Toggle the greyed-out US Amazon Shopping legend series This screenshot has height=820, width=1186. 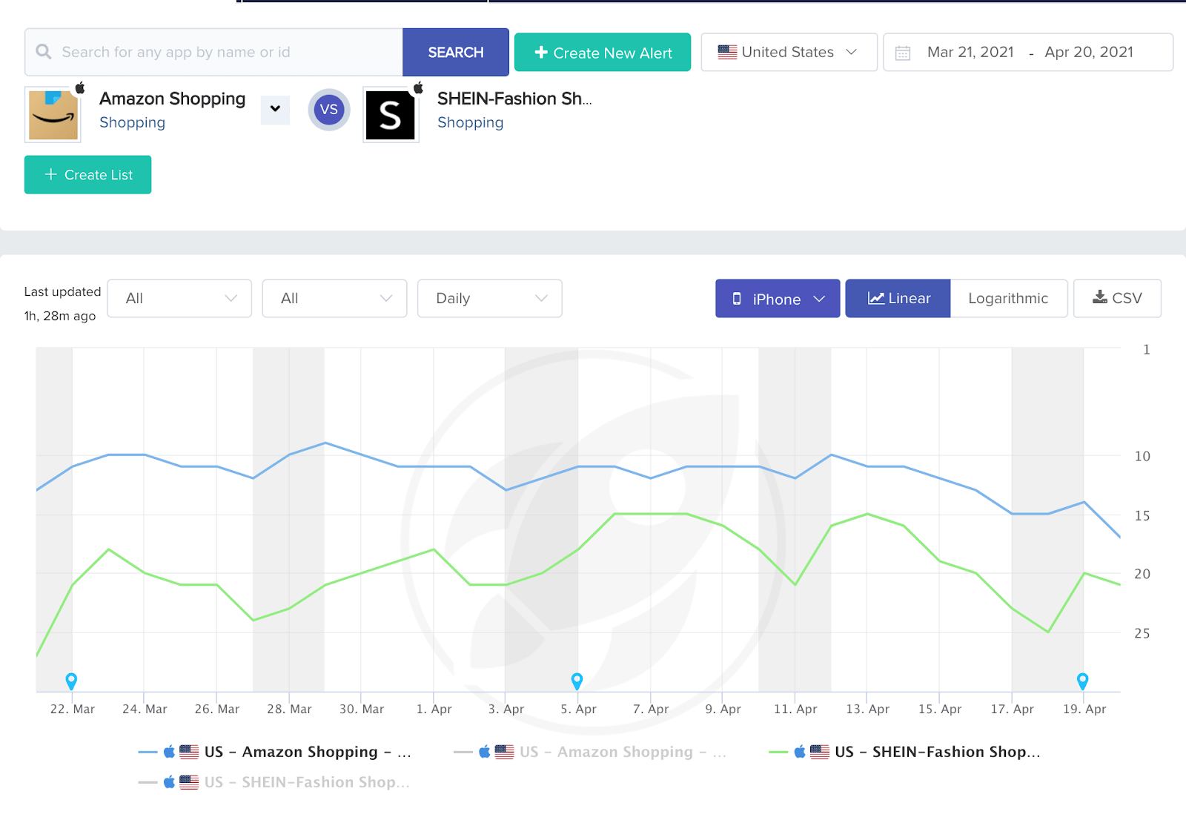pyautogui.click(x=590, y=752)
